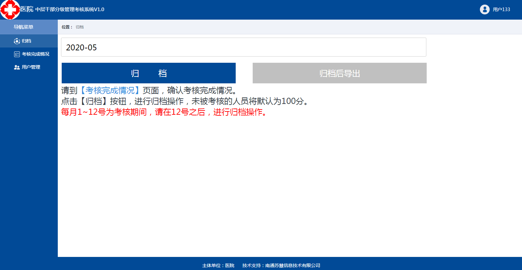
Task: Follow the blue 【考核完成情况】 link
Action: pos(110,91)
